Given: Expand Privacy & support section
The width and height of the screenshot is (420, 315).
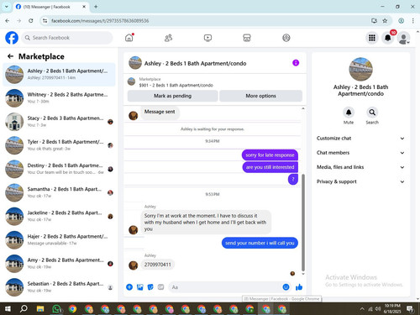Looking at the screenshot, I should tap(360, 181).
